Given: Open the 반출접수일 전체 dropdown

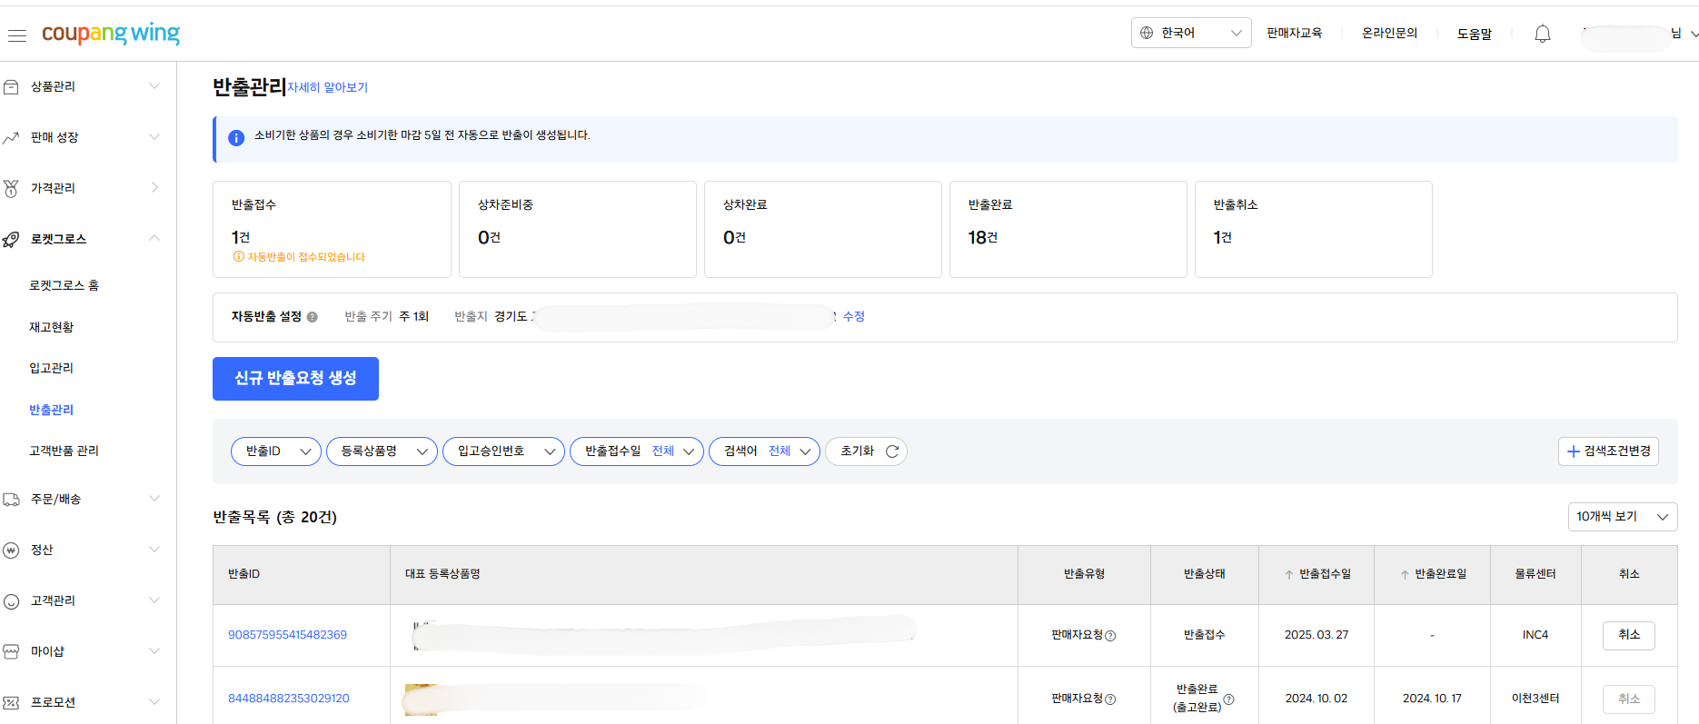Looking at the screenshot, I should 636,451.
